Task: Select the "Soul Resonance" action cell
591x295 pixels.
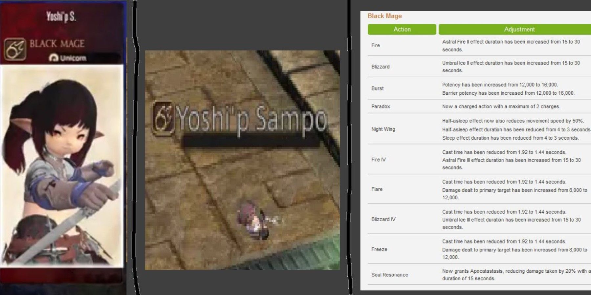Action: click(x=390, y=275)
